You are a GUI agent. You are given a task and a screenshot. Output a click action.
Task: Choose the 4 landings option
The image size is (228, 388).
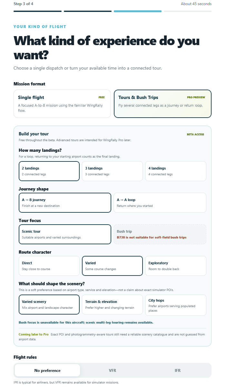tap(176, 171)
